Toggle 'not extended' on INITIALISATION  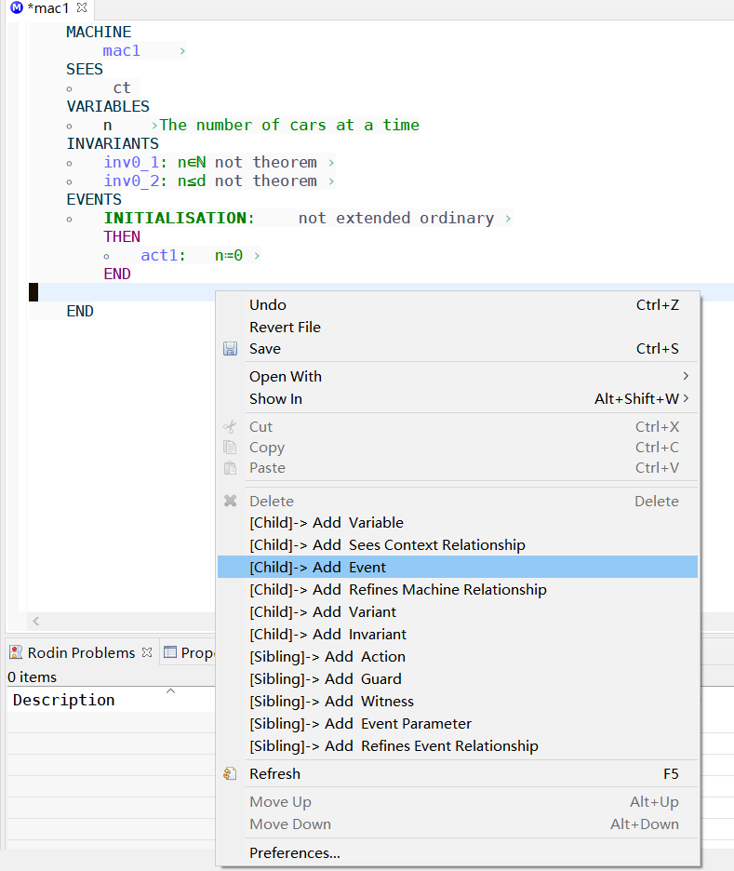[354, 219]
